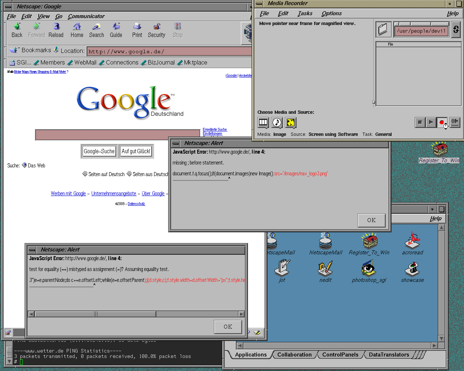
Task: Open the Guide in Netscape toolbar
Action: pos(116,30)
